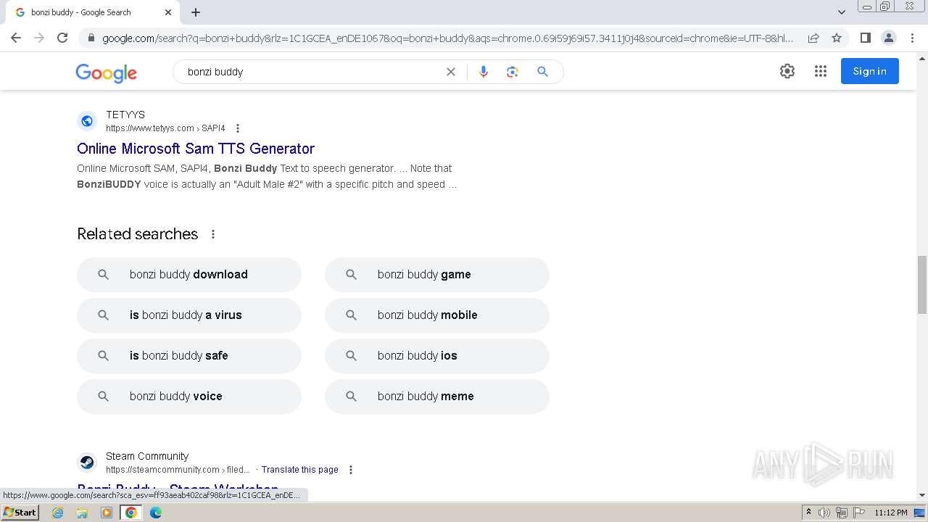The width and height of the screenshot is (928, 522).
Task: Reload the current page
Action: (62, 38)
